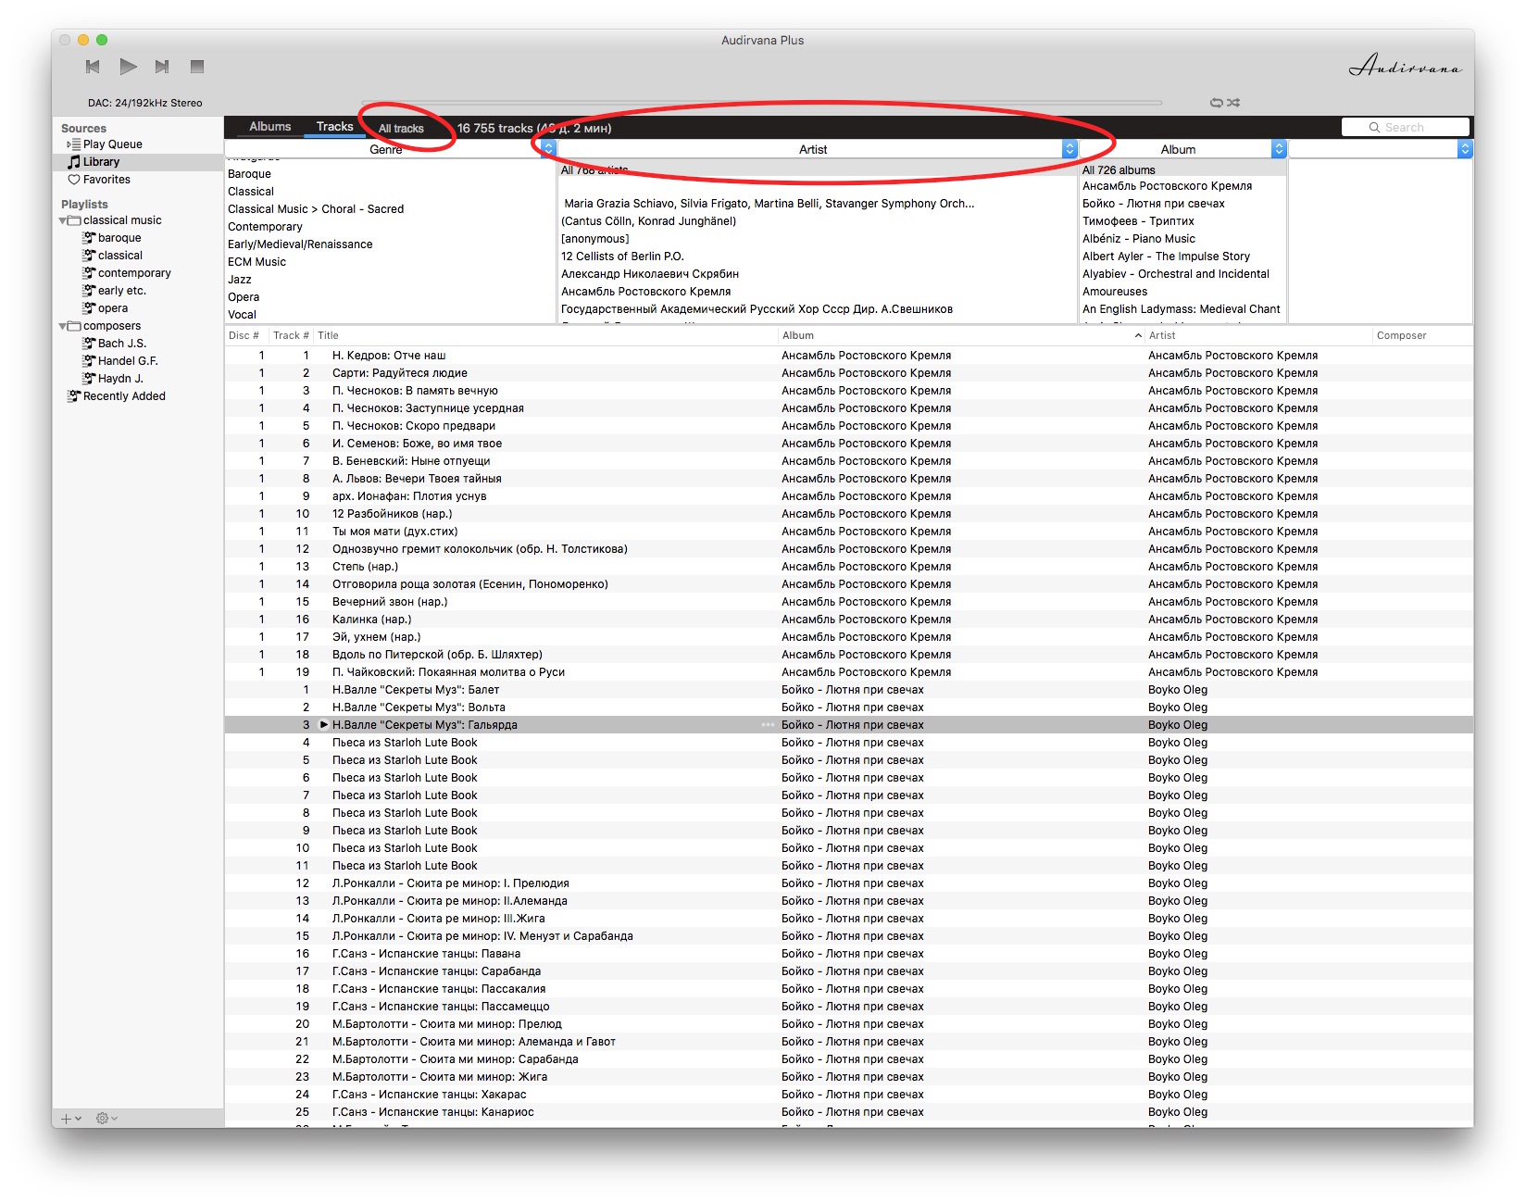Select artist 12 Cellists of Berlin P.O.
Image resolution: width=1526 pixels, height=1202 pixels.
[x=622, y=257]
